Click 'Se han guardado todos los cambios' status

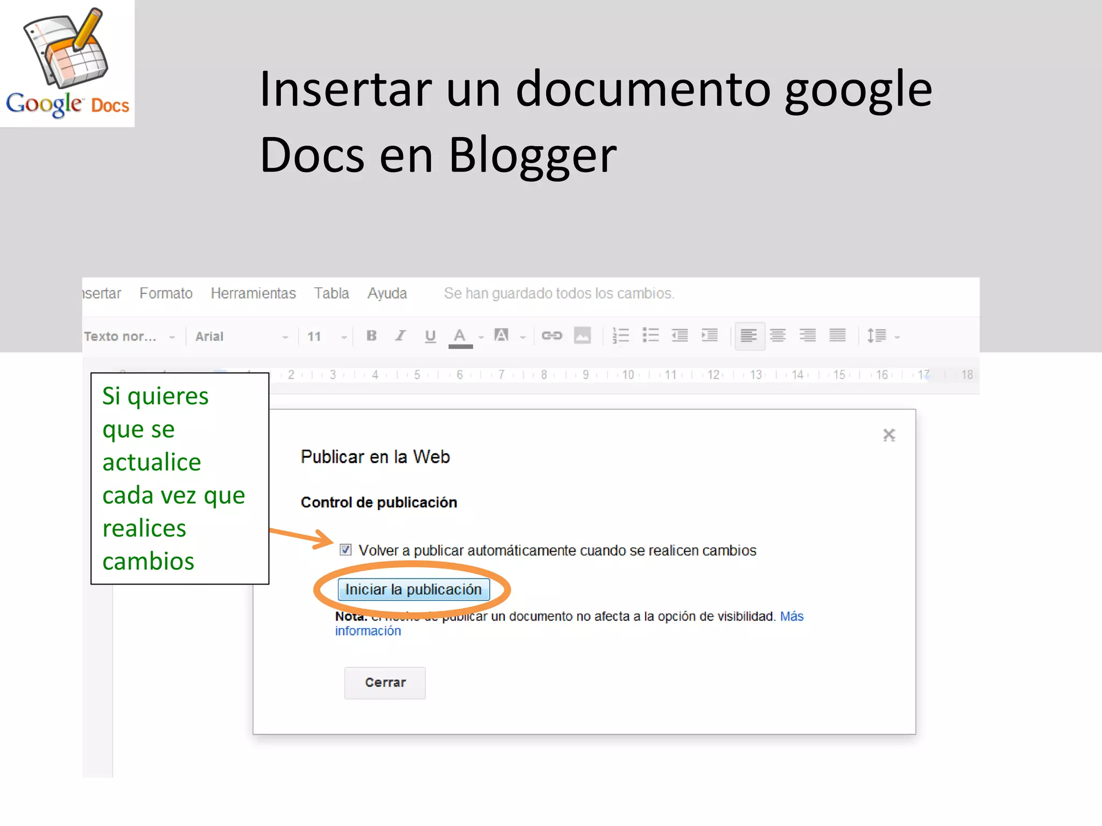coord(559,293)
